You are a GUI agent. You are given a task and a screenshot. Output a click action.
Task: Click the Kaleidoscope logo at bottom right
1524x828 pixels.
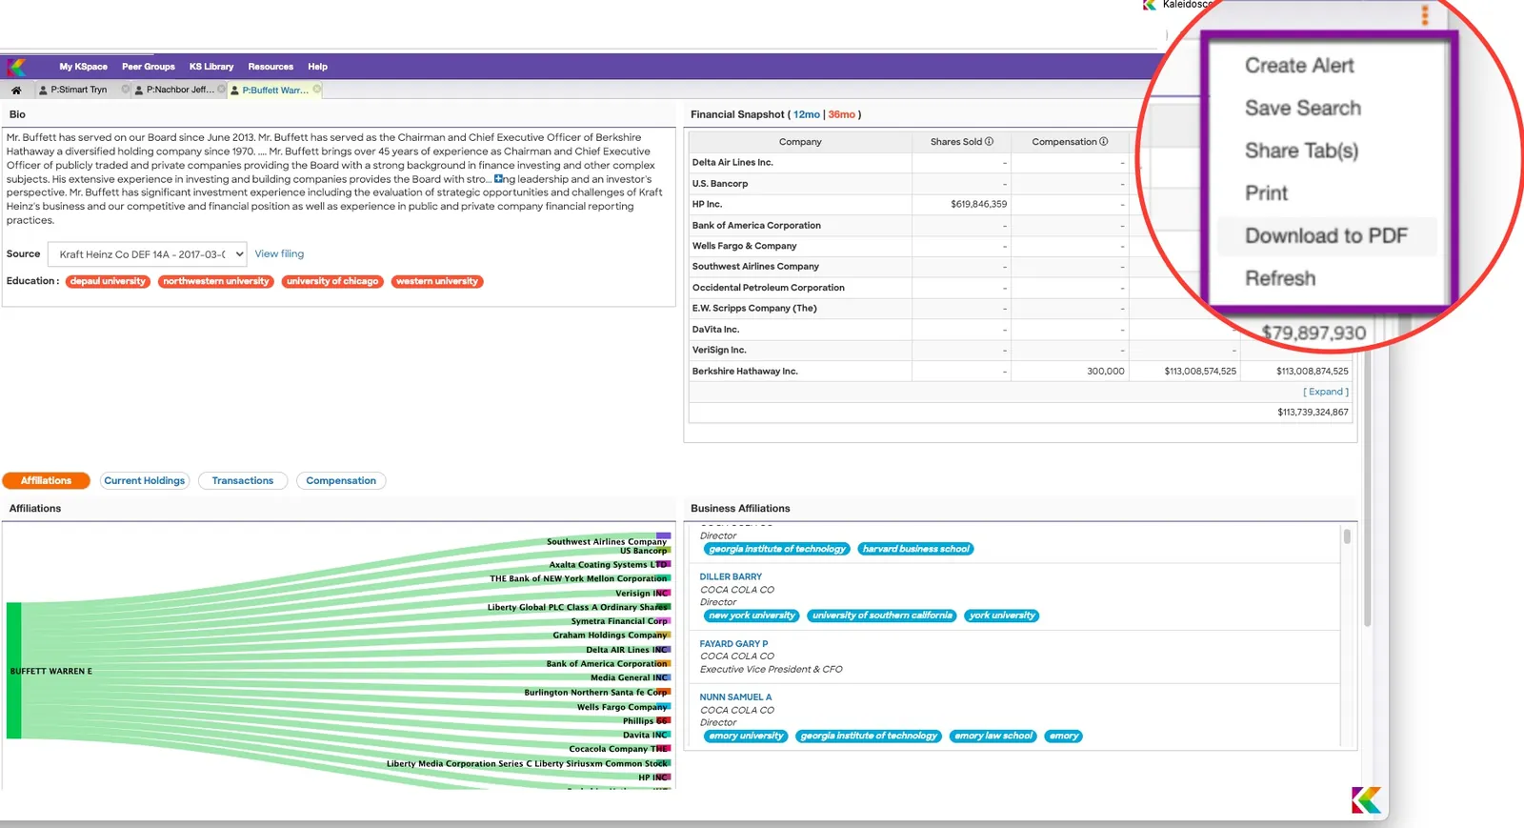[x=1366, y=800]
